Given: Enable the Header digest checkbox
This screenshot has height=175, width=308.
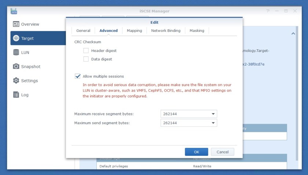Looking at the screenshot, I should pos(86,51).
